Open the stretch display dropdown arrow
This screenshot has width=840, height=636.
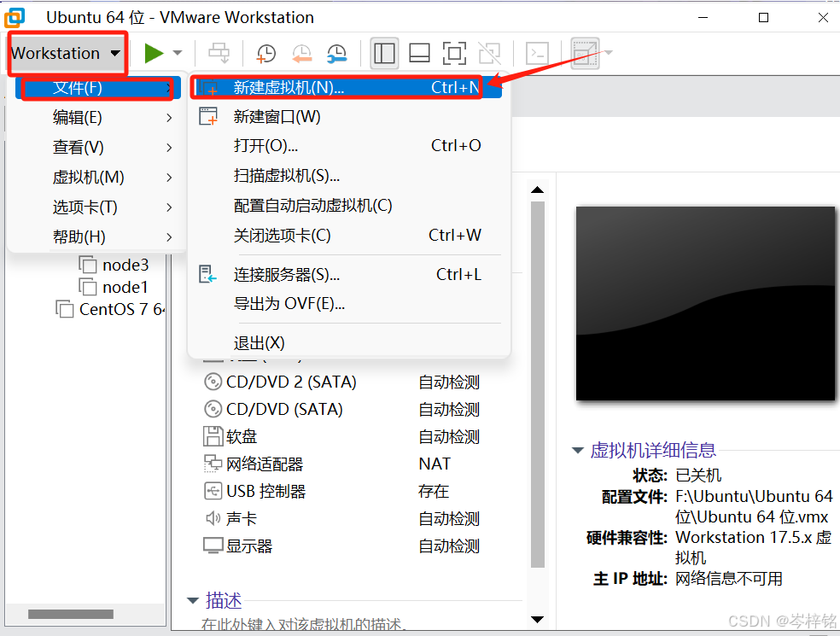coord(608,53)
